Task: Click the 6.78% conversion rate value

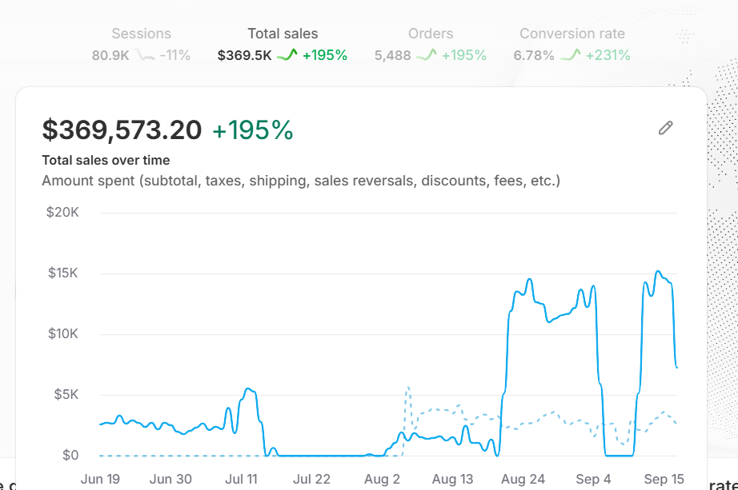Action: tap(534, 55)
